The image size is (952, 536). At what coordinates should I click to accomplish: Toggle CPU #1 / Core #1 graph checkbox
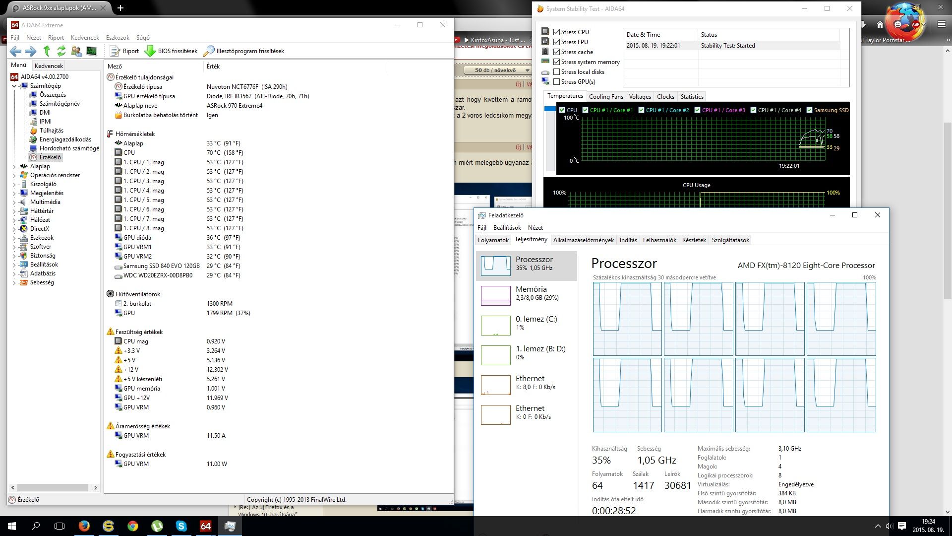585,110
